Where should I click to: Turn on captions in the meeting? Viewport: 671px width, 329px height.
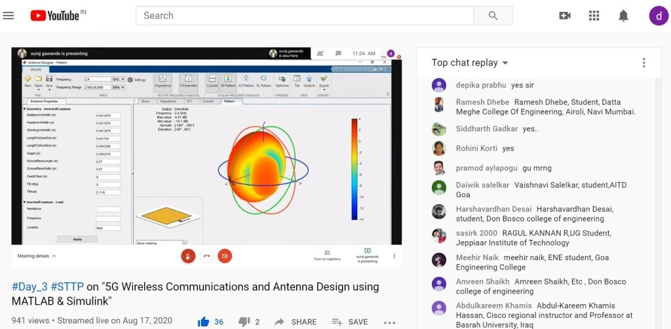tap(328, 256)
